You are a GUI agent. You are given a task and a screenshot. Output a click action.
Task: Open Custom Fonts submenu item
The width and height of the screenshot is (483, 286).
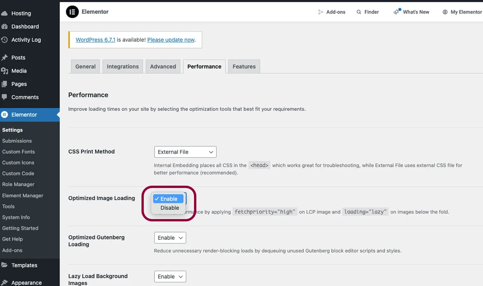(x=19, y=152)
